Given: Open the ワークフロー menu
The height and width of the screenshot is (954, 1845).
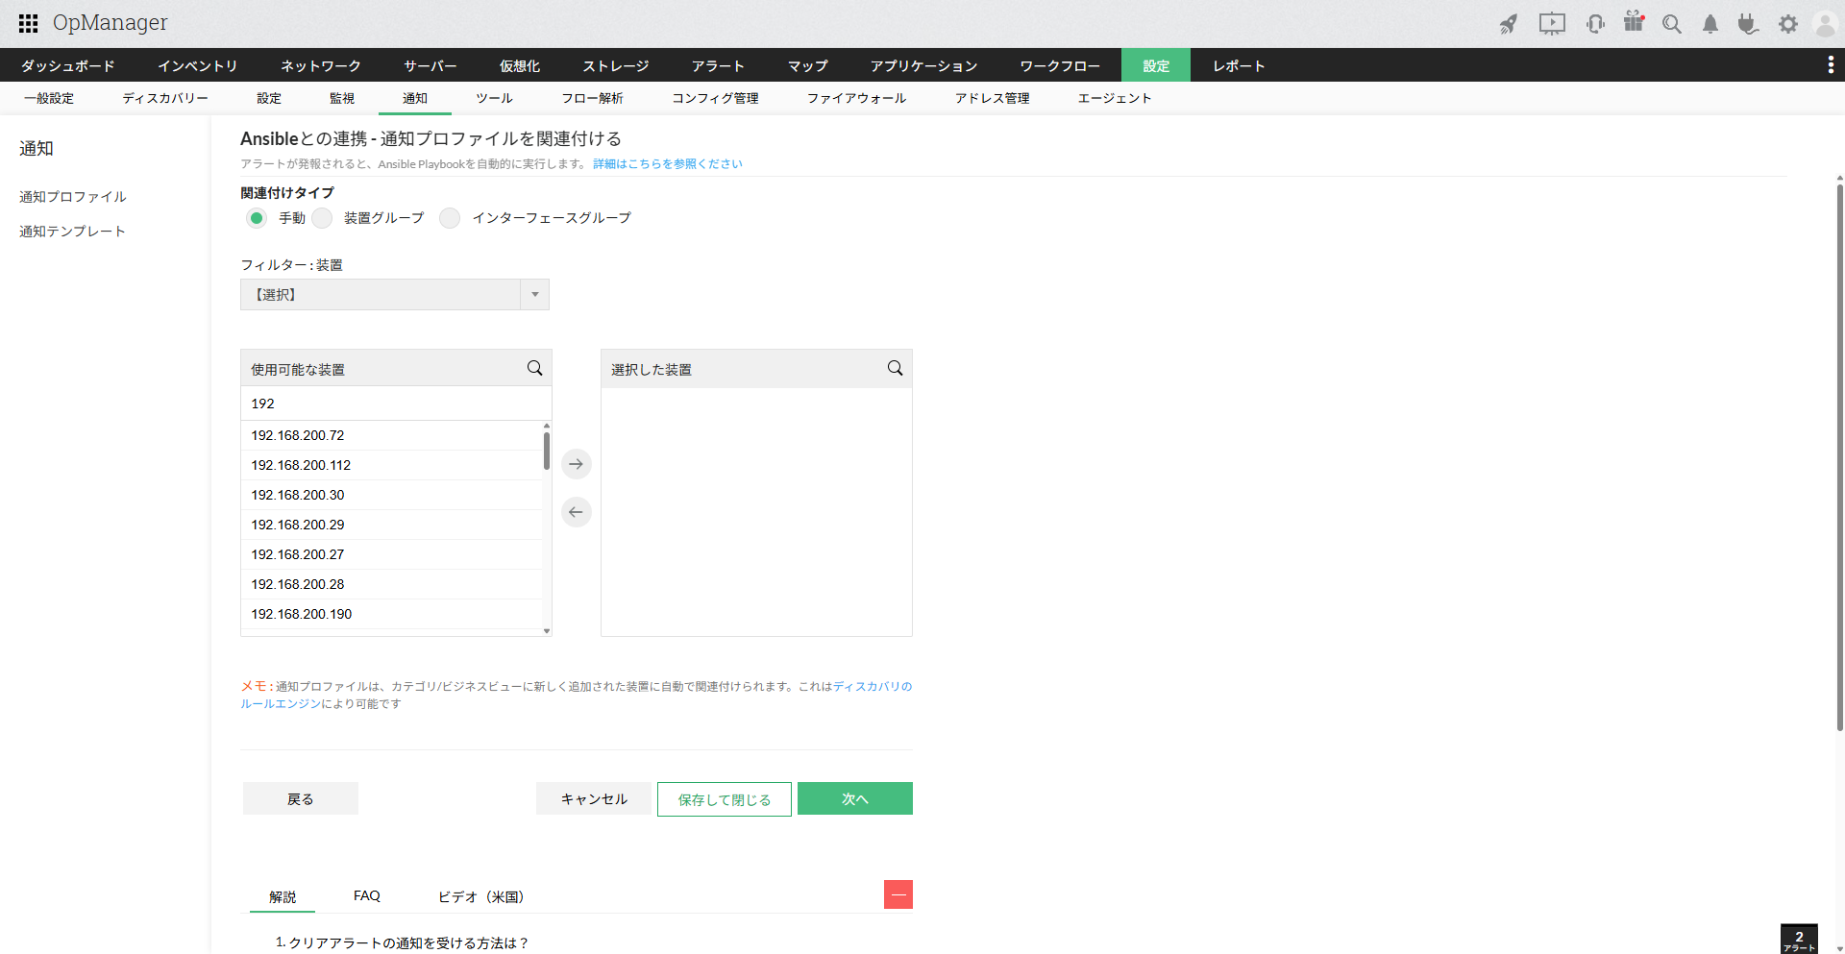Looking at the screenshot, I should (x=1060, y=65).
